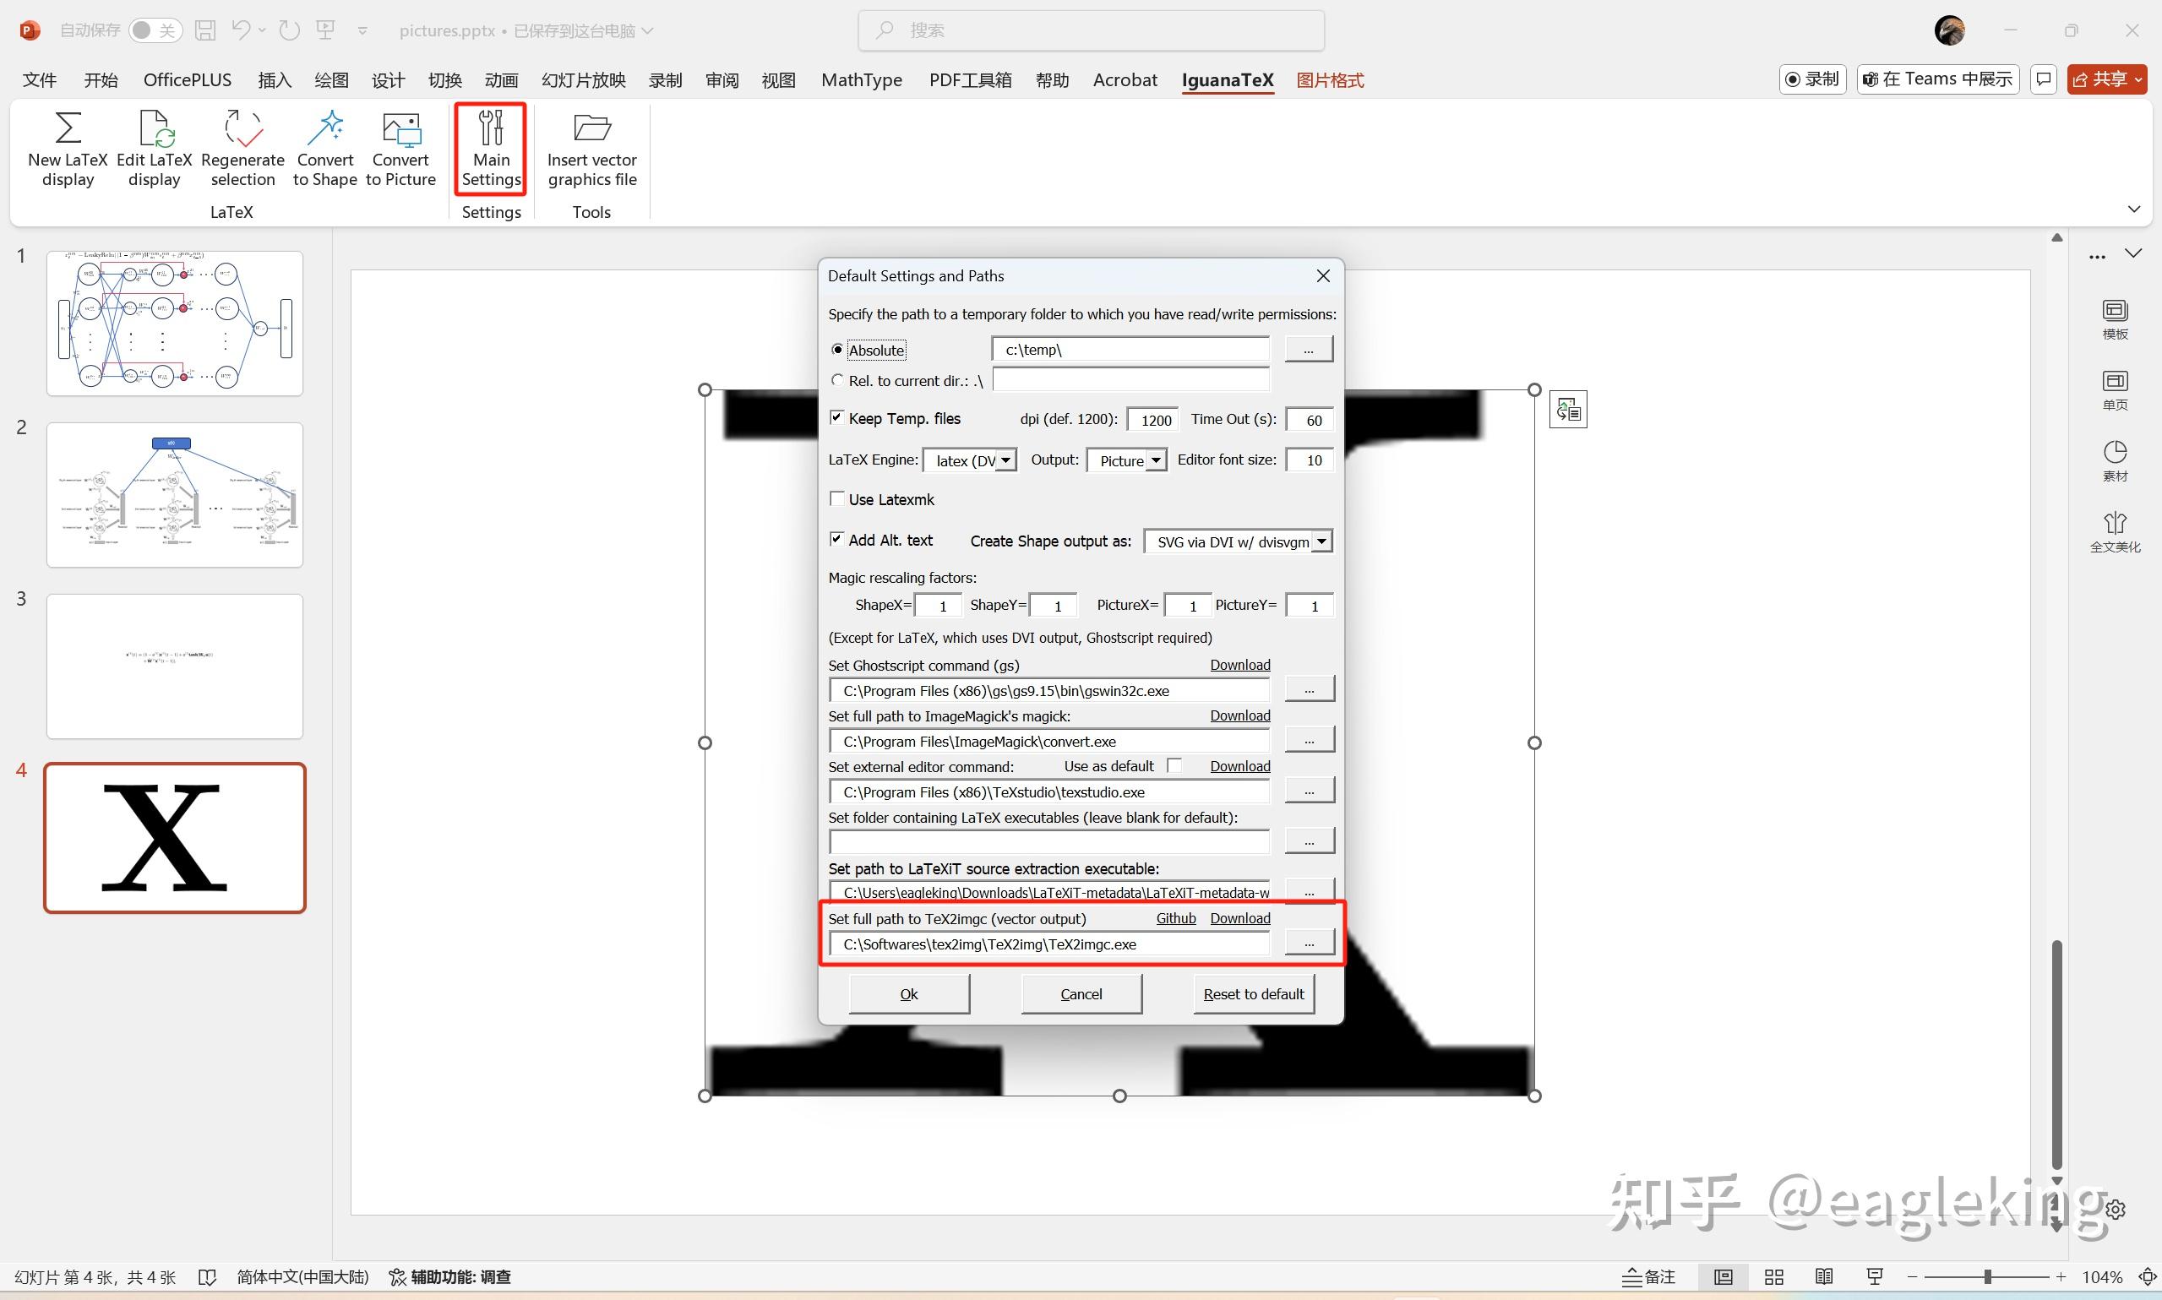This screenshot has width=2162, height=1300.
Task: Open Edit LaTeX display
Action: pos(154,149)
